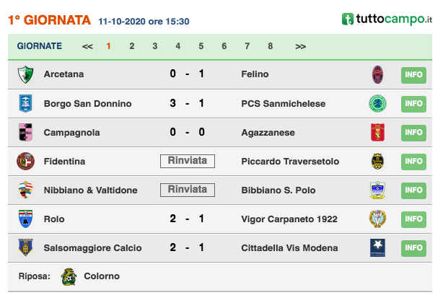
Task: Click the Agazzanese red shield logo
Action: [377, 132]
